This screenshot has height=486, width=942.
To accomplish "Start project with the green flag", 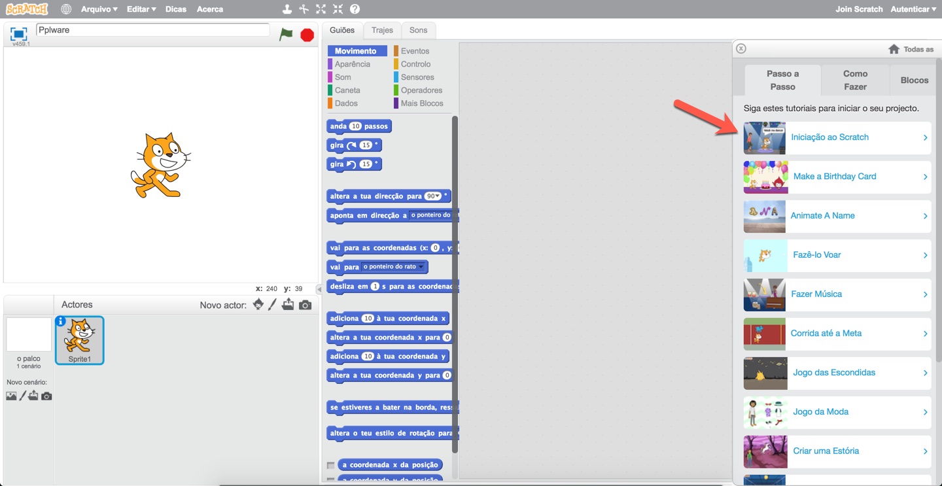I will 286,34.
